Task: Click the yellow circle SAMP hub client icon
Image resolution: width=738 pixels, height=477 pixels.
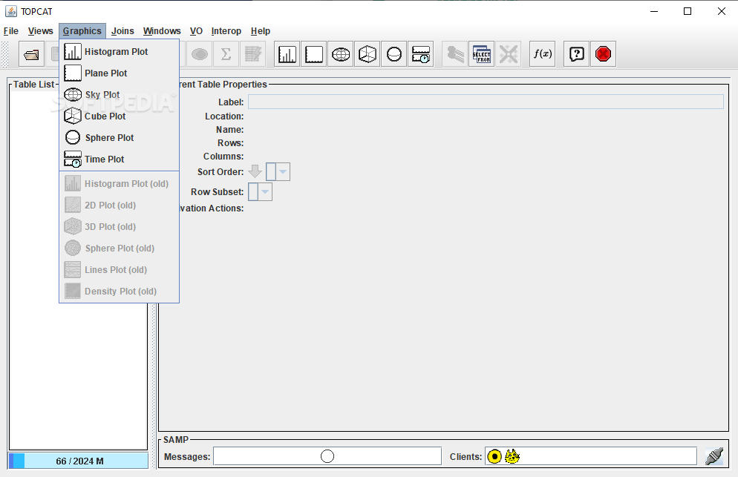Action: 494,456
